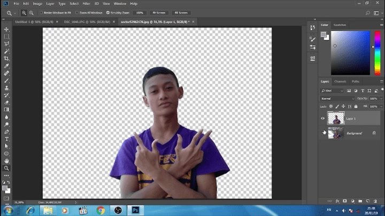Screen dimensions: 385x216
Task: Click the zoom out magnifier in options bar
Action: [32, 12]
